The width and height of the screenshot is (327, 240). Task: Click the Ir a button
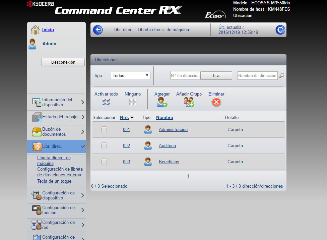click(216, 75)
